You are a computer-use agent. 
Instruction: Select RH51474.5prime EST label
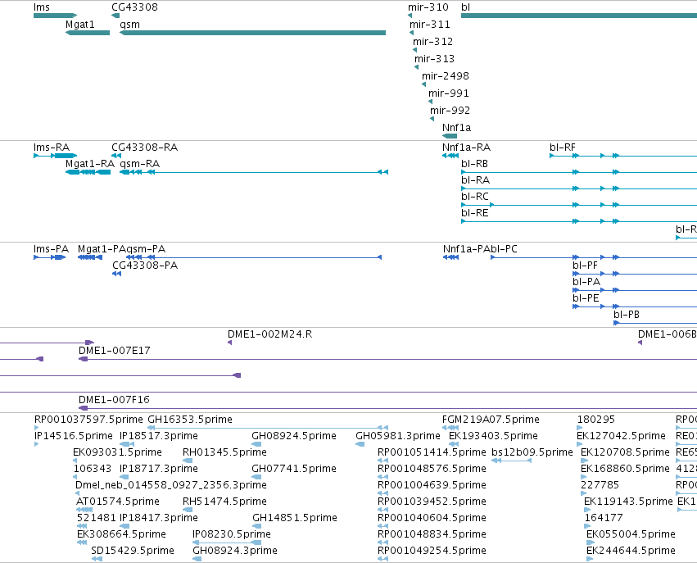[224, 502]
